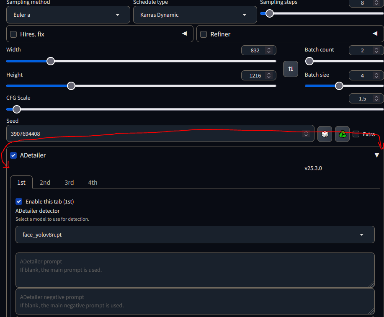Screen dimensions: 384x317
Task: Expand the Refiner section arrow
Action: tap(375, 34)
